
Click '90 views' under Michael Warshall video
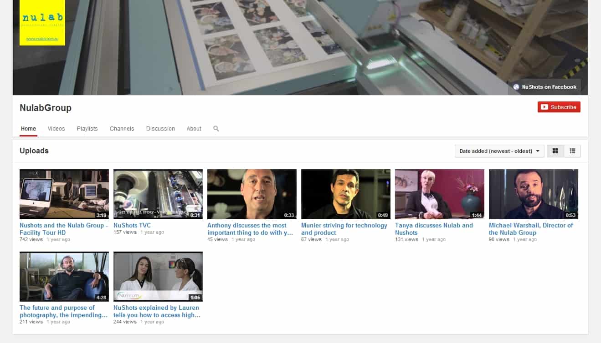coord(499,239)
